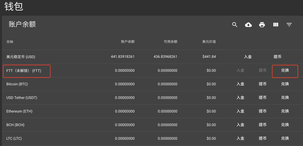
Task: Click 兑换 in the FTT row
Action: click(x=285, y=70)
